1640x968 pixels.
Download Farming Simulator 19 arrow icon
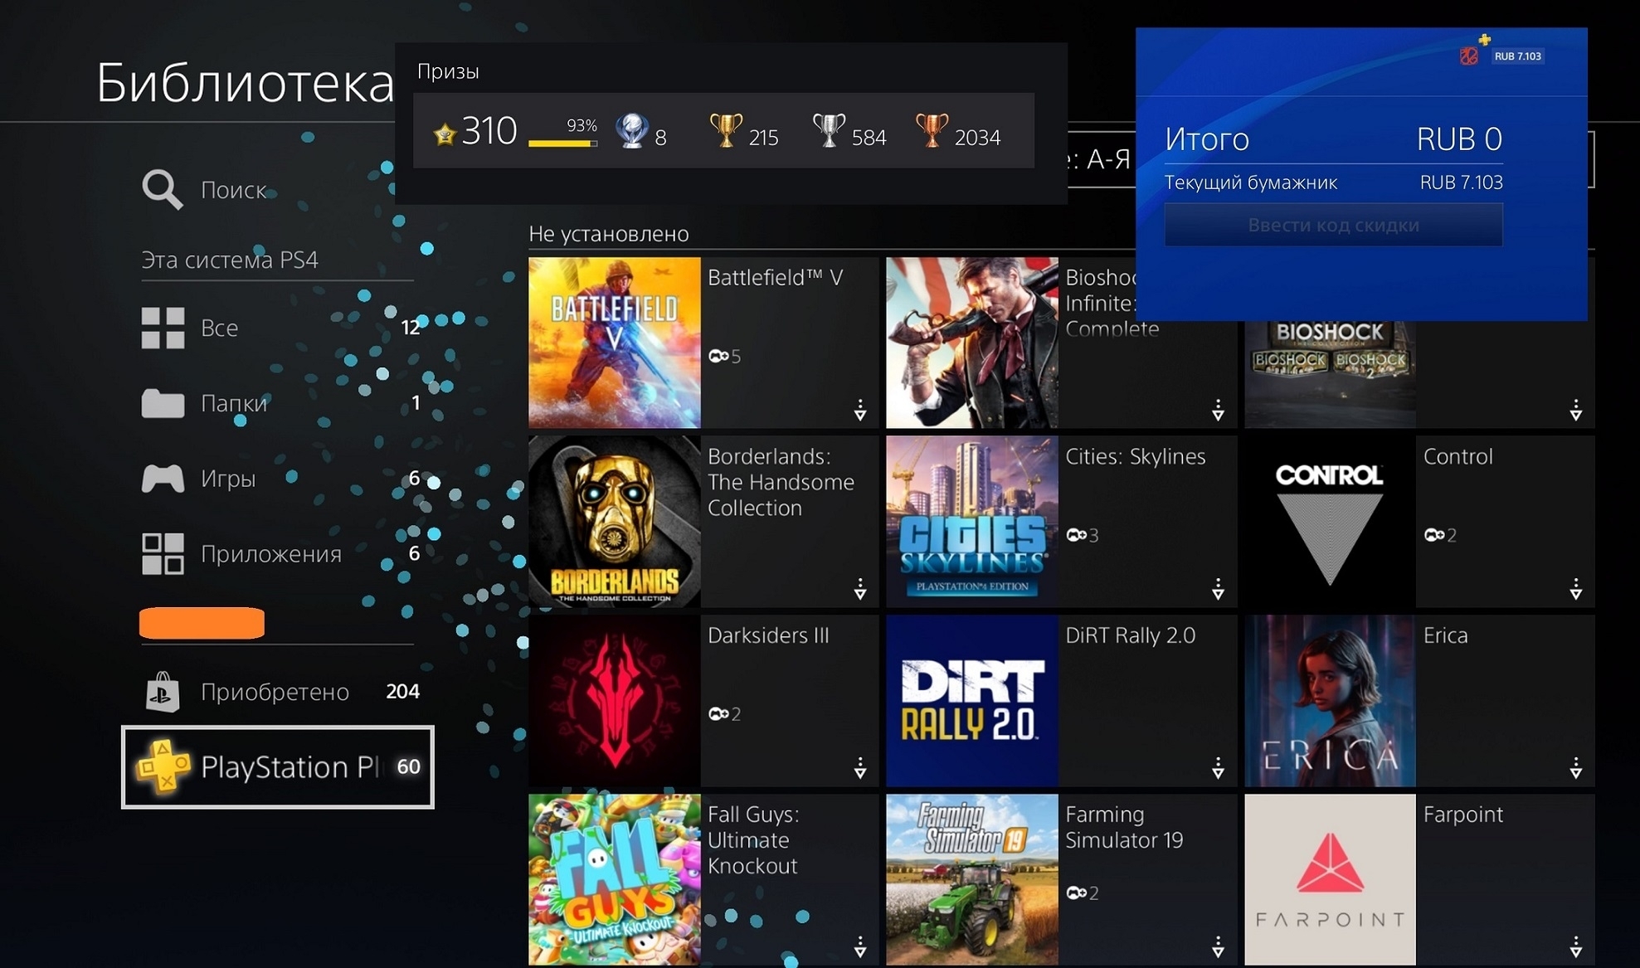(x=1218, y=946)
